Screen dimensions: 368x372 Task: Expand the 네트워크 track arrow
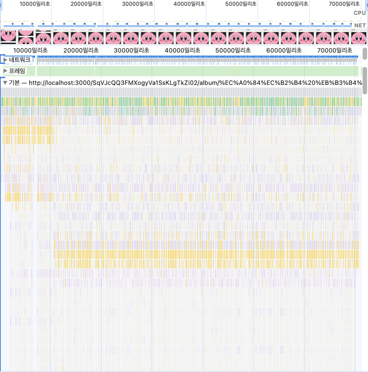pos(5,60)
